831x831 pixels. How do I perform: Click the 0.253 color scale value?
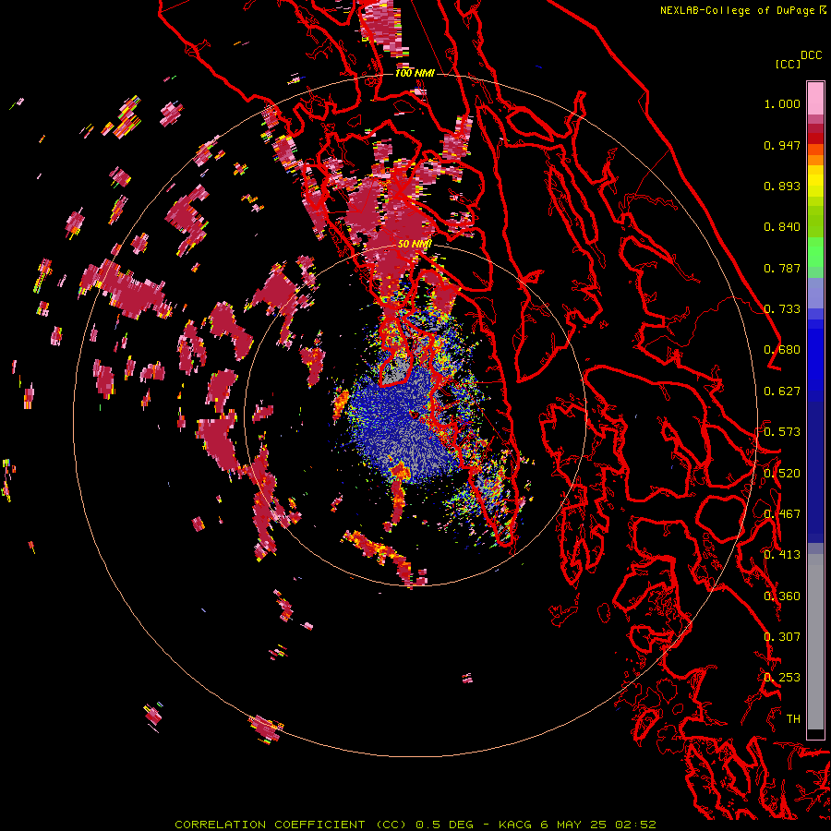click(782, 678)
